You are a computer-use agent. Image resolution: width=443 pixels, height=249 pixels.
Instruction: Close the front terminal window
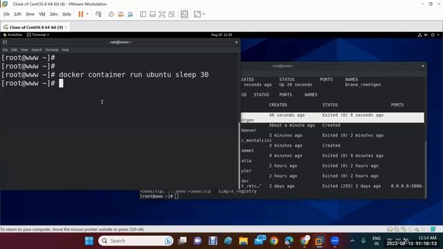[x=237, y=42]
